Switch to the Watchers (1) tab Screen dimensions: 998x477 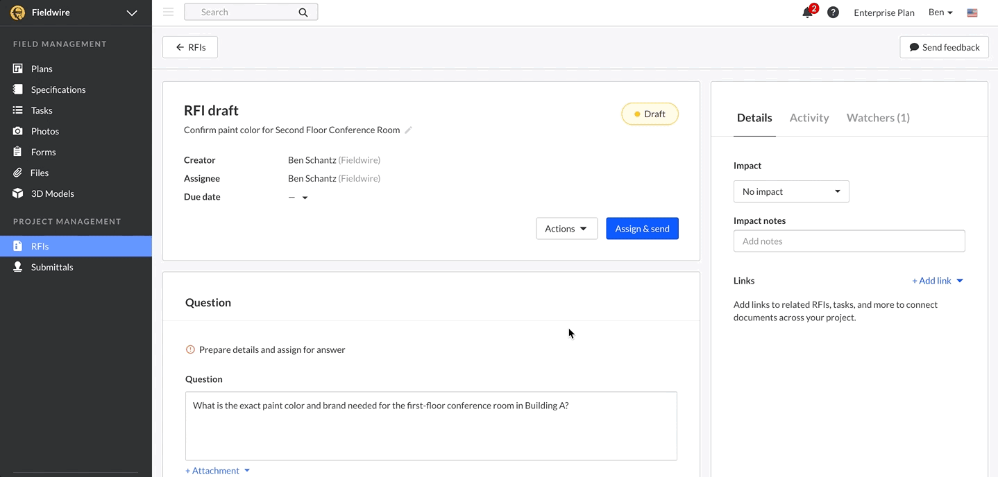[x=878, y=118]
